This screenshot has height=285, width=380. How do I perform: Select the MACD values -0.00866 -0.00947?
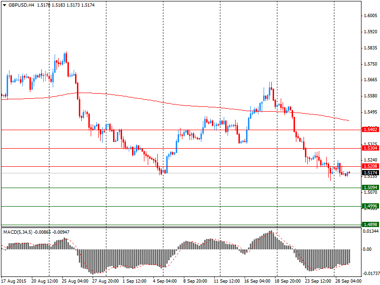point(51,232)
